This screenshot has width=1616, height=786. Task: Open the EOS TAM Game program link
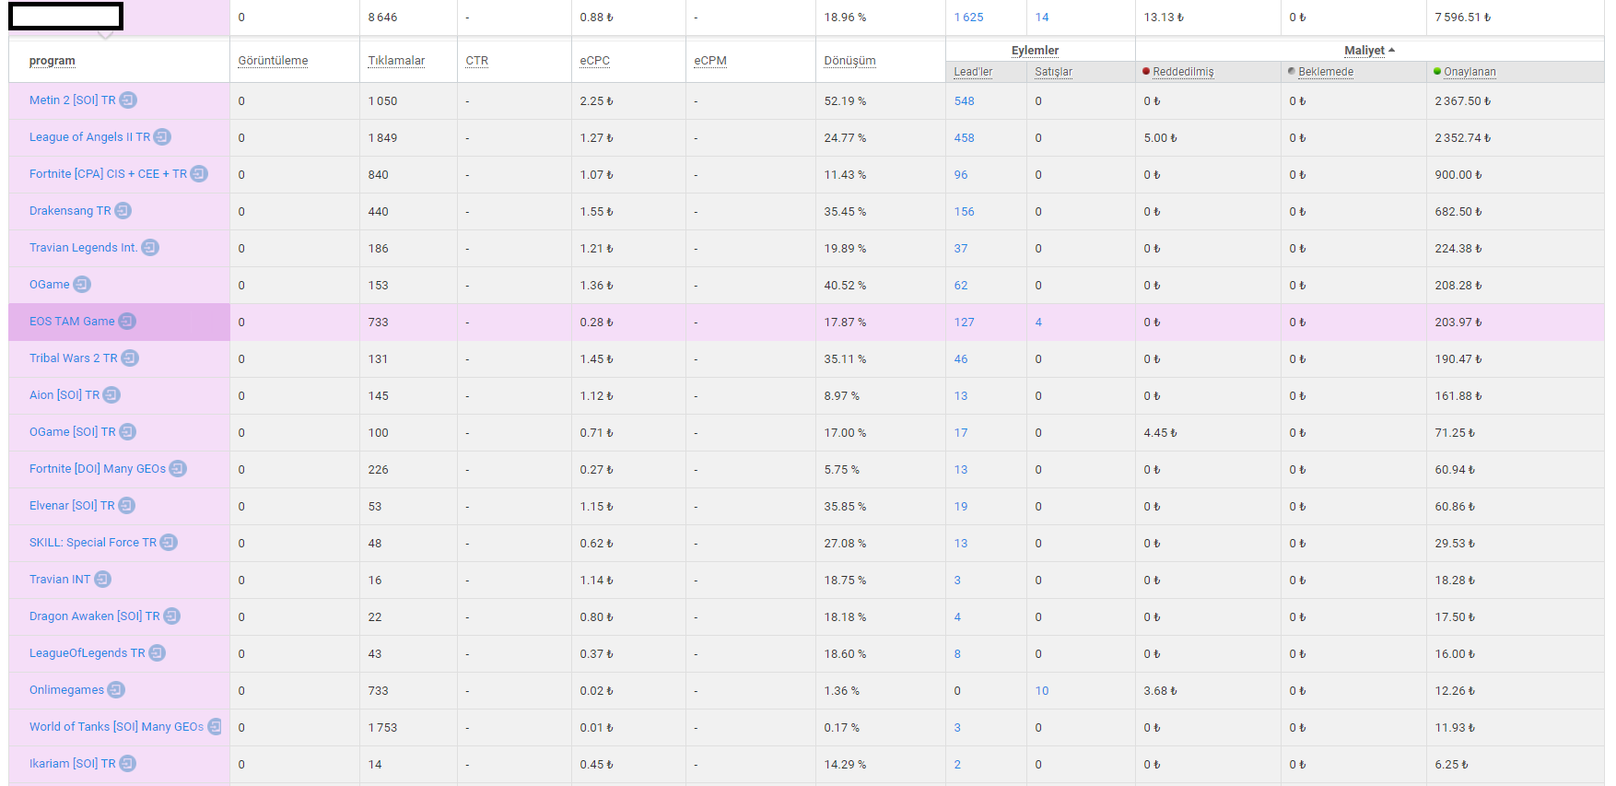pyautogui.click(x=72, y=322)
